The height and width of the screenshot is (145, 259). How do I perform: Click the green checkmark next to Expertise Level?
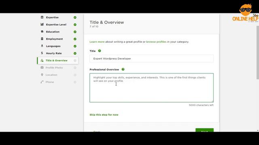pyautogui.click(x=75, y=25)
